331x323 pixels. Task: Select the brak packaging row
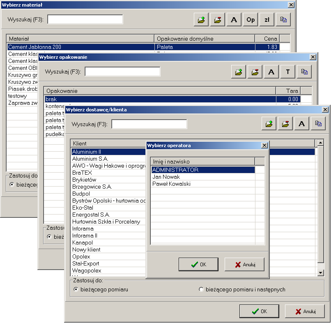(172, 99)
